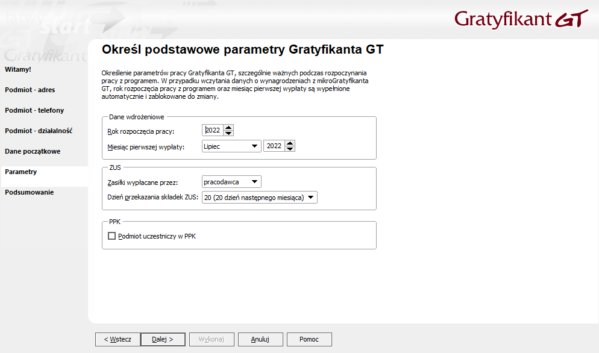
Task: Click the Miesiąc pierwszej wypłaty label
Action: pyautogui.click(x=146, y=147)
